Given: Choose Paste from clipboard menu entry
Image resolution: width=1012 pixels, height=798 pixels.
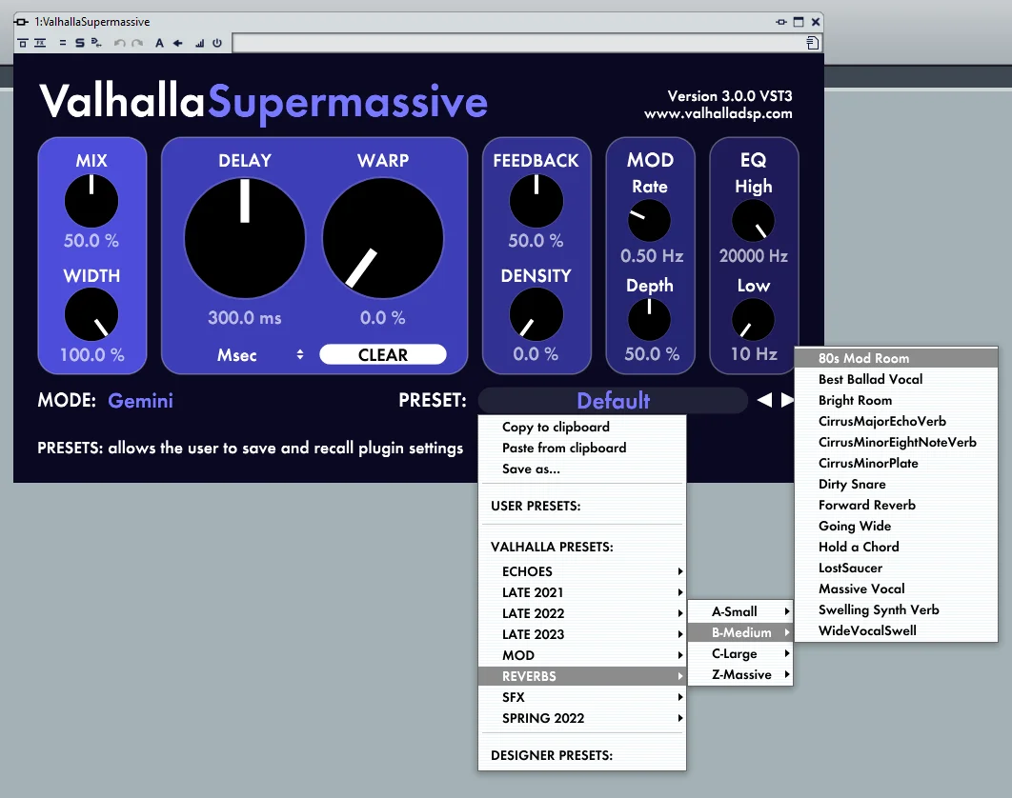Looking at the screenshot, I should click(581, 448).
